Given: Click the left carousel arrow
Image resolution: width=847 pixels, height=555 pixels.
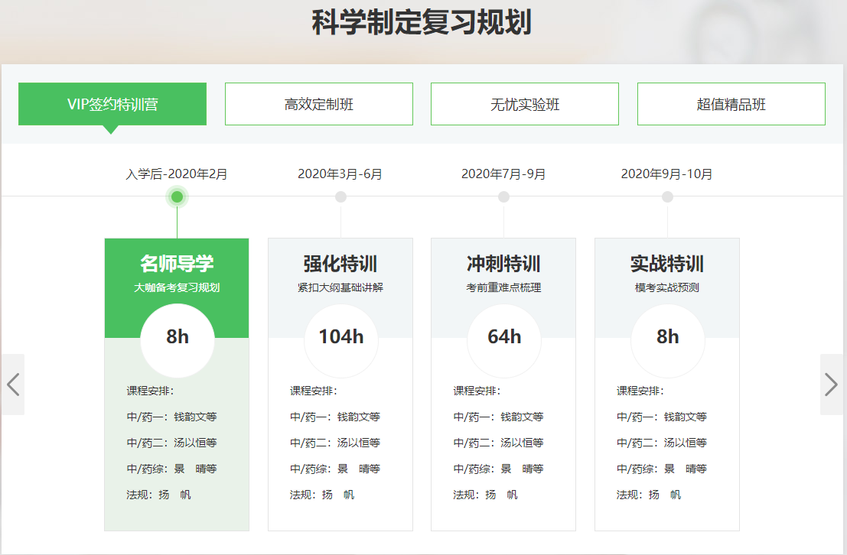Looking at the screenshot, I should 13,385.
